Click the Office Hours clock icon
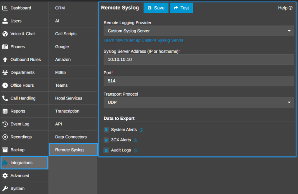Screen dimensions: 298x194 click(x=5, y=85)
